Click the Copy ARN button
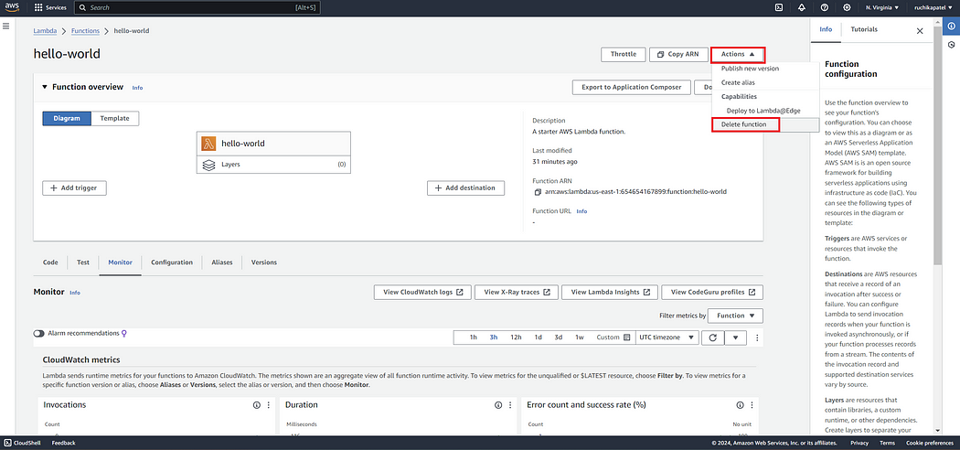This screenshot has height=450, width=960. pos(678,55)
